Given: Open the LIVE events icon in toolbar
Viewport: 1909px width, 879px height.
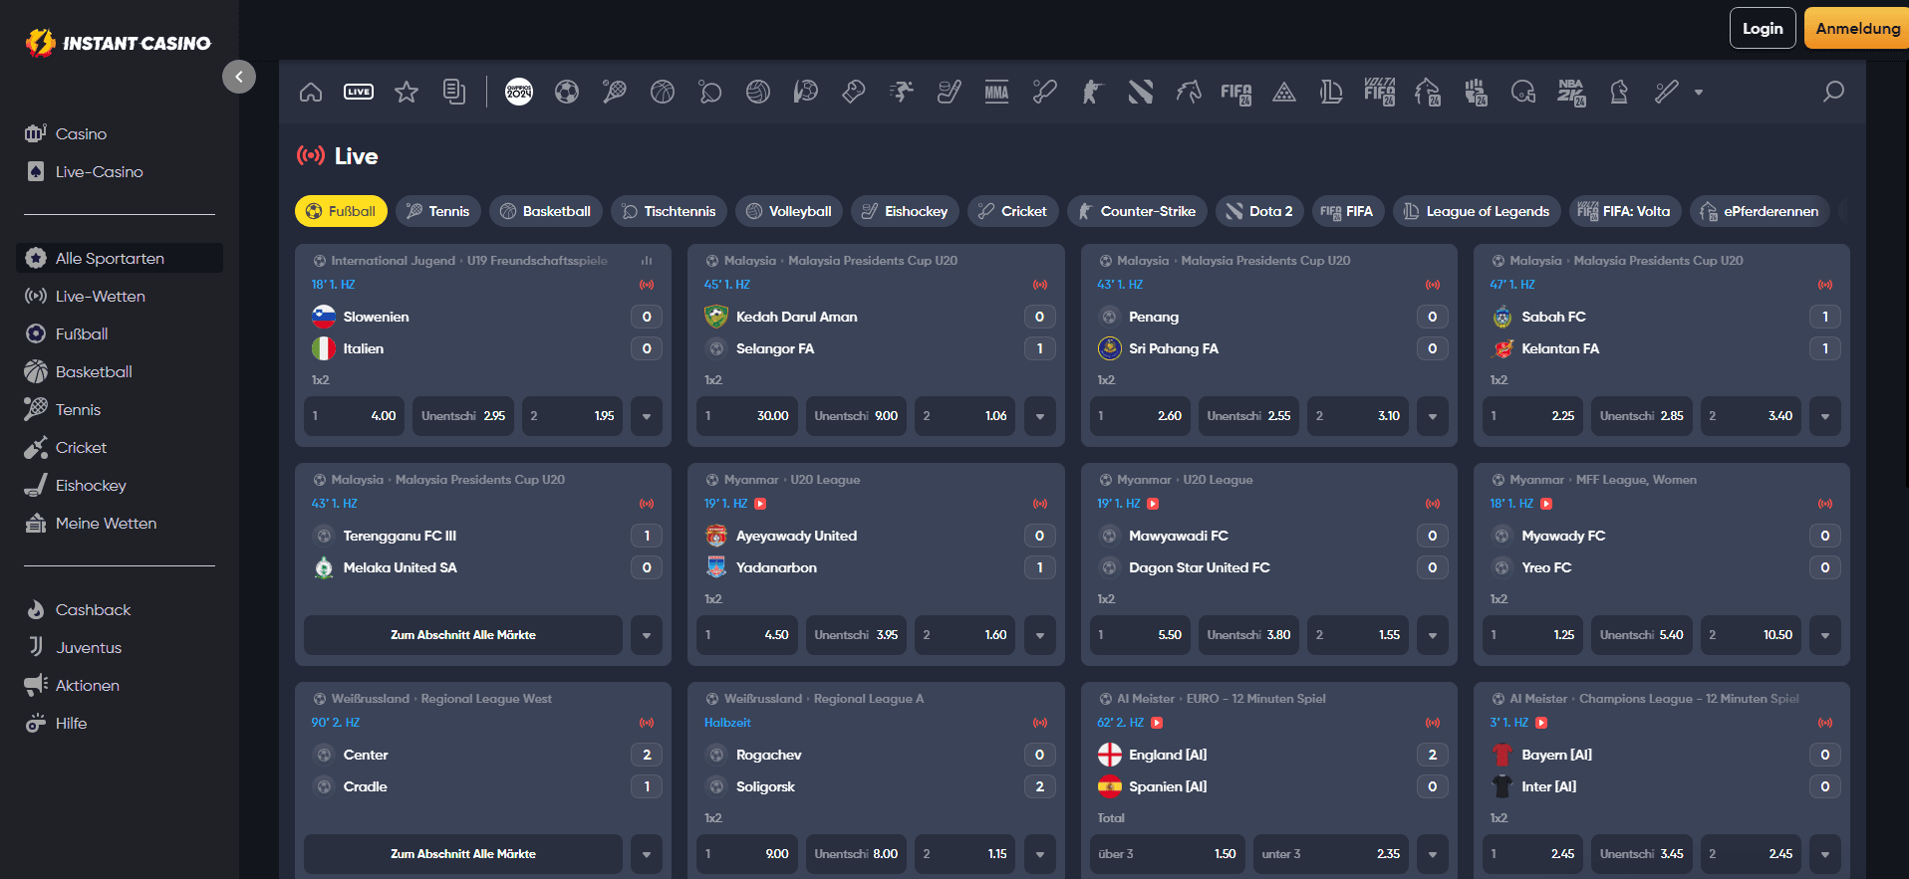Looking at the screenshot, I should [359, 93].
